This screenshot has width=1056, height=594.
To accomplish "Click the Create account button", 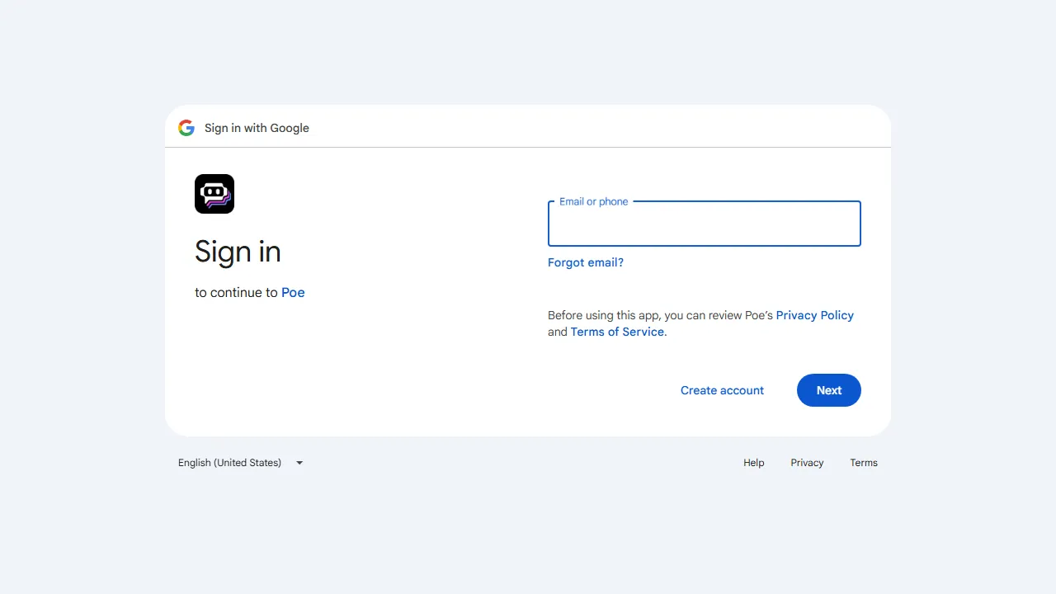I will pyautogui.click(x=722, y=390).
